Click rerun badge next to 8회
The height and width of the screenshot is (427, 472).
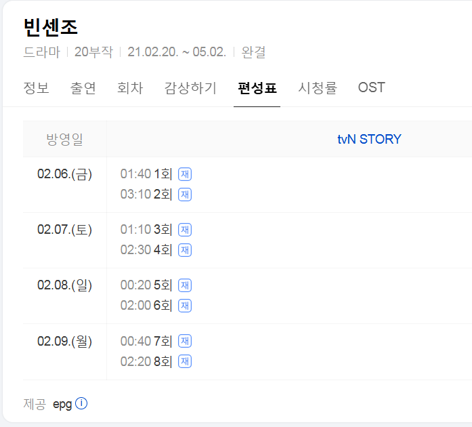click(185, 361)
